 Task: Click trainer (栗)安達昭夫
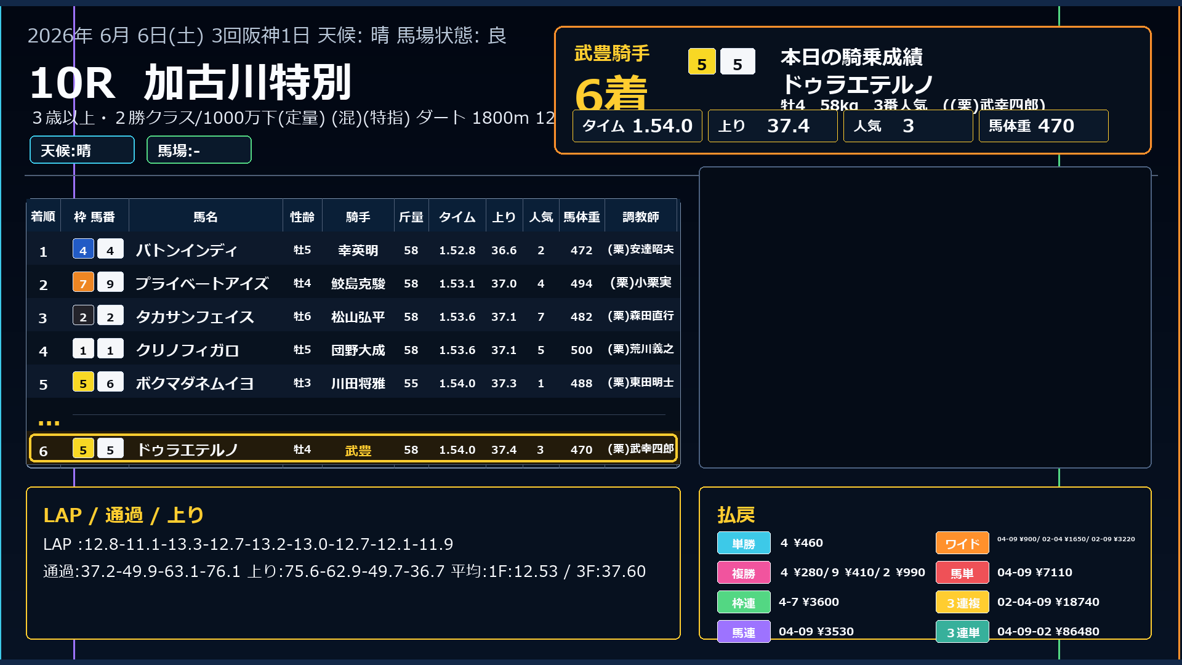click(x=641, y=249)
